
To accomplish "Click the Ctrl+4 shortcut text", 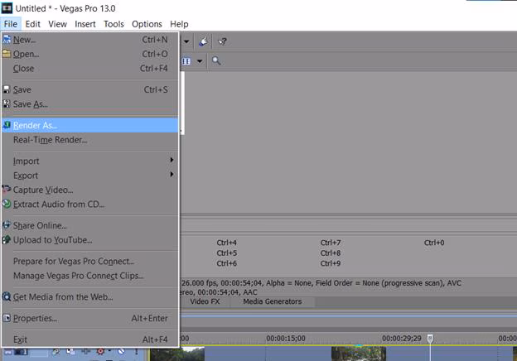I will pos(226,243).
